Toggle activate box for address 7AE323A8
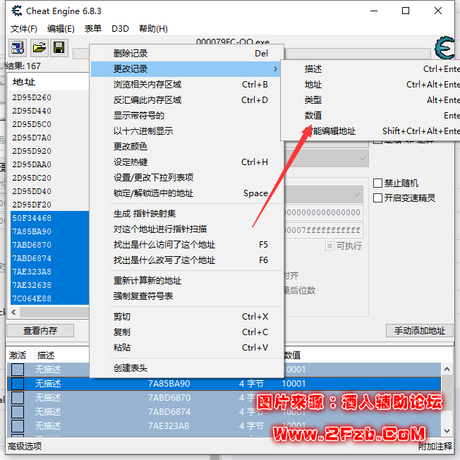This screenshot has height=460, width=460. click(18, 426)
